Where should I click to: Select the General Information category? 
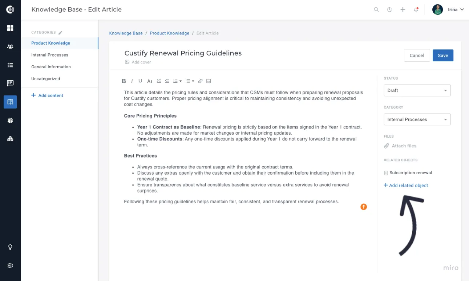pos(51,67)
